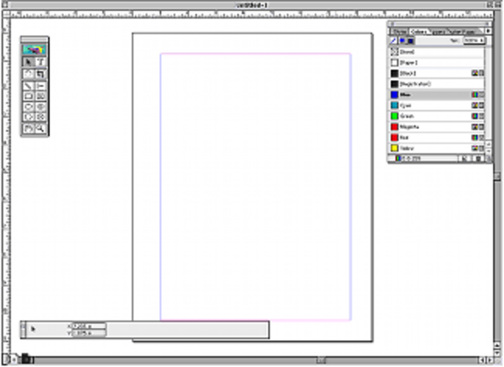Open the Colors palette flyout menu arrow
Viewport: 504px width, 367px height.
click(489, 31)
